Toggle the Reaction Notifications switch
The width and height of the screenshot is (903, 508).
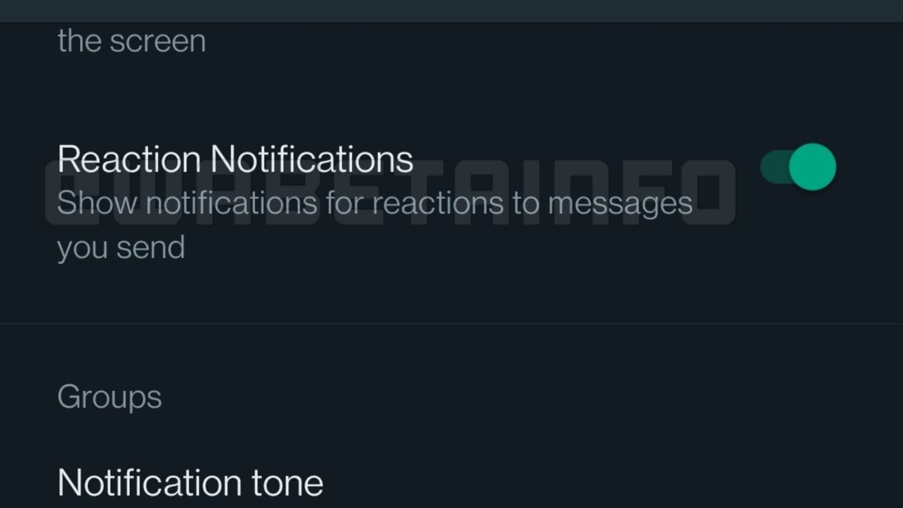(x=798, y=167)
